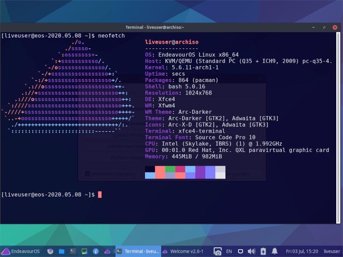Launch the EndeavourOS Welcome panel icon
The height and width of the screenshot is (257, 343).
pyautogui.click(x=107, y=251)
